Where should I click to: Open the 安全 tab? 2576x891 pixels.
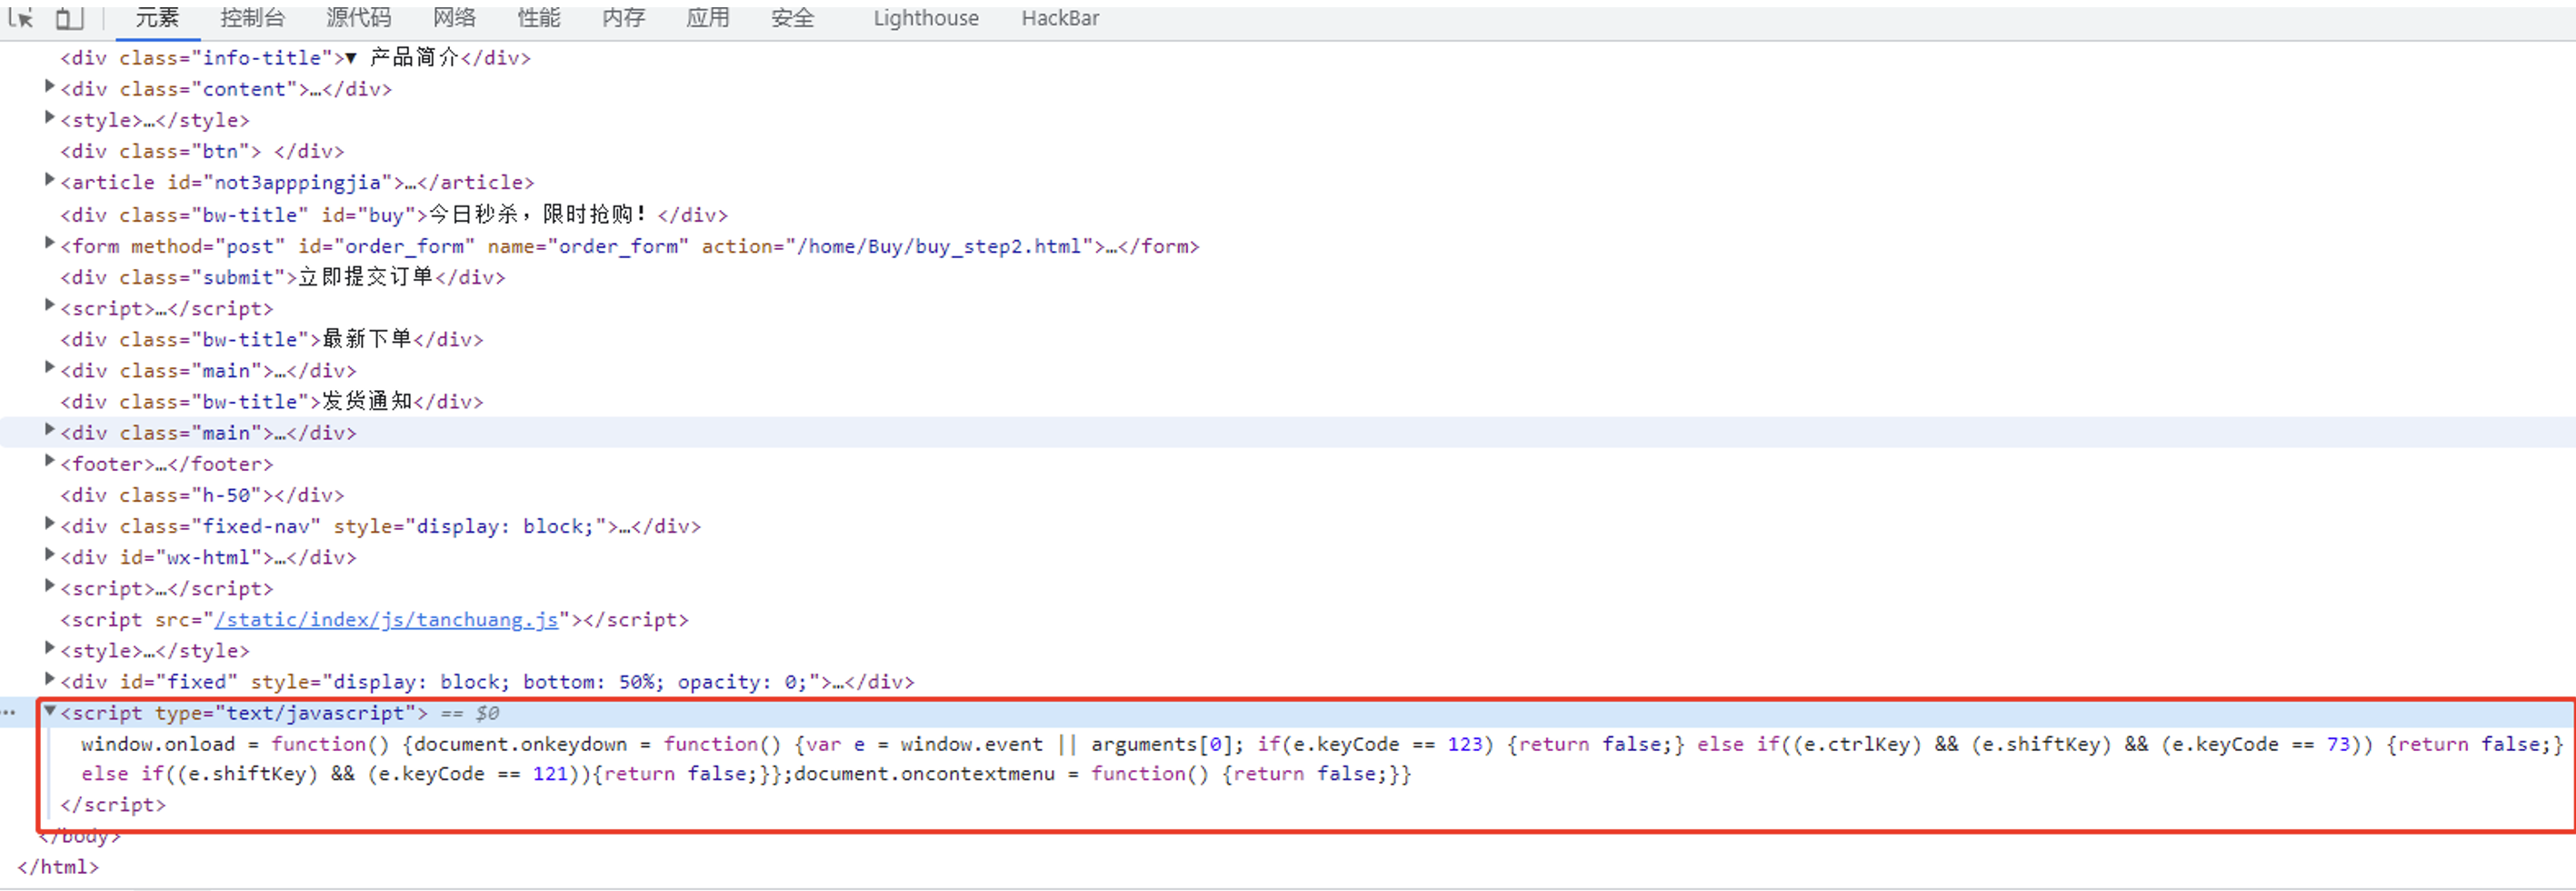click(x=793, y=18)
